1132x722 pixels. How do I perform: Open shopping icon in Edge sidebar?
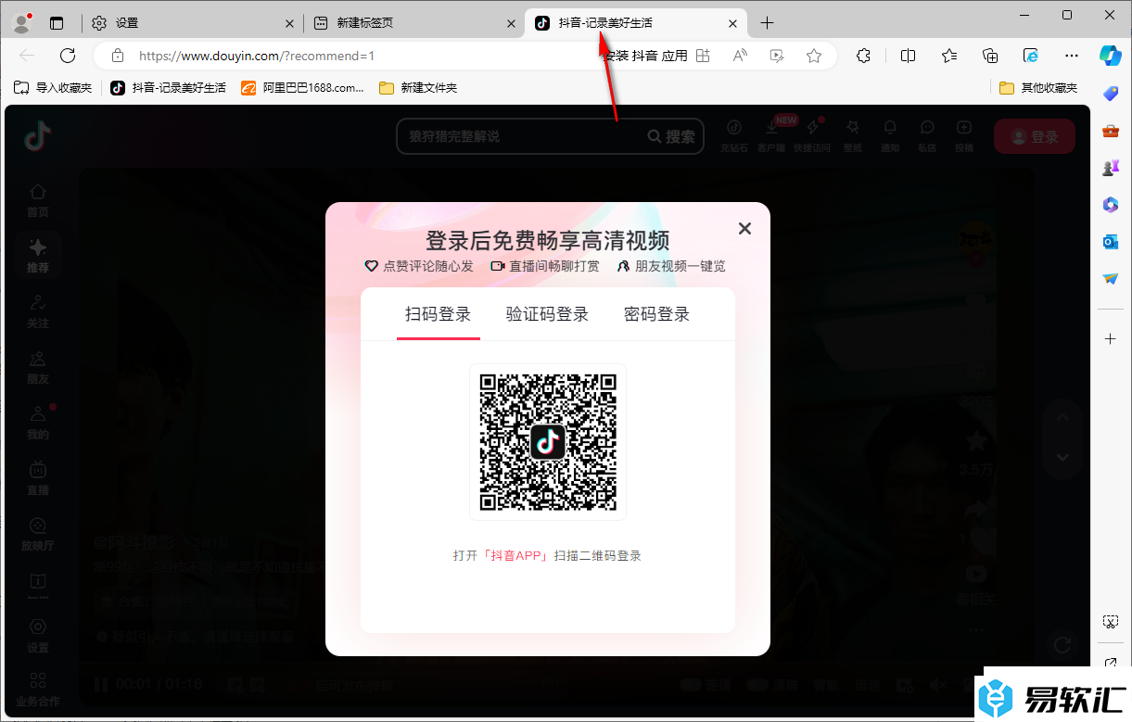pos(1111,93)
